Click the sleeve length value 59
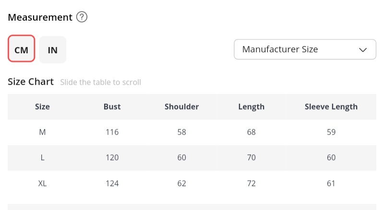Image resolution: width=384 pixels, height=210 pixels. [x=331, y=132]
